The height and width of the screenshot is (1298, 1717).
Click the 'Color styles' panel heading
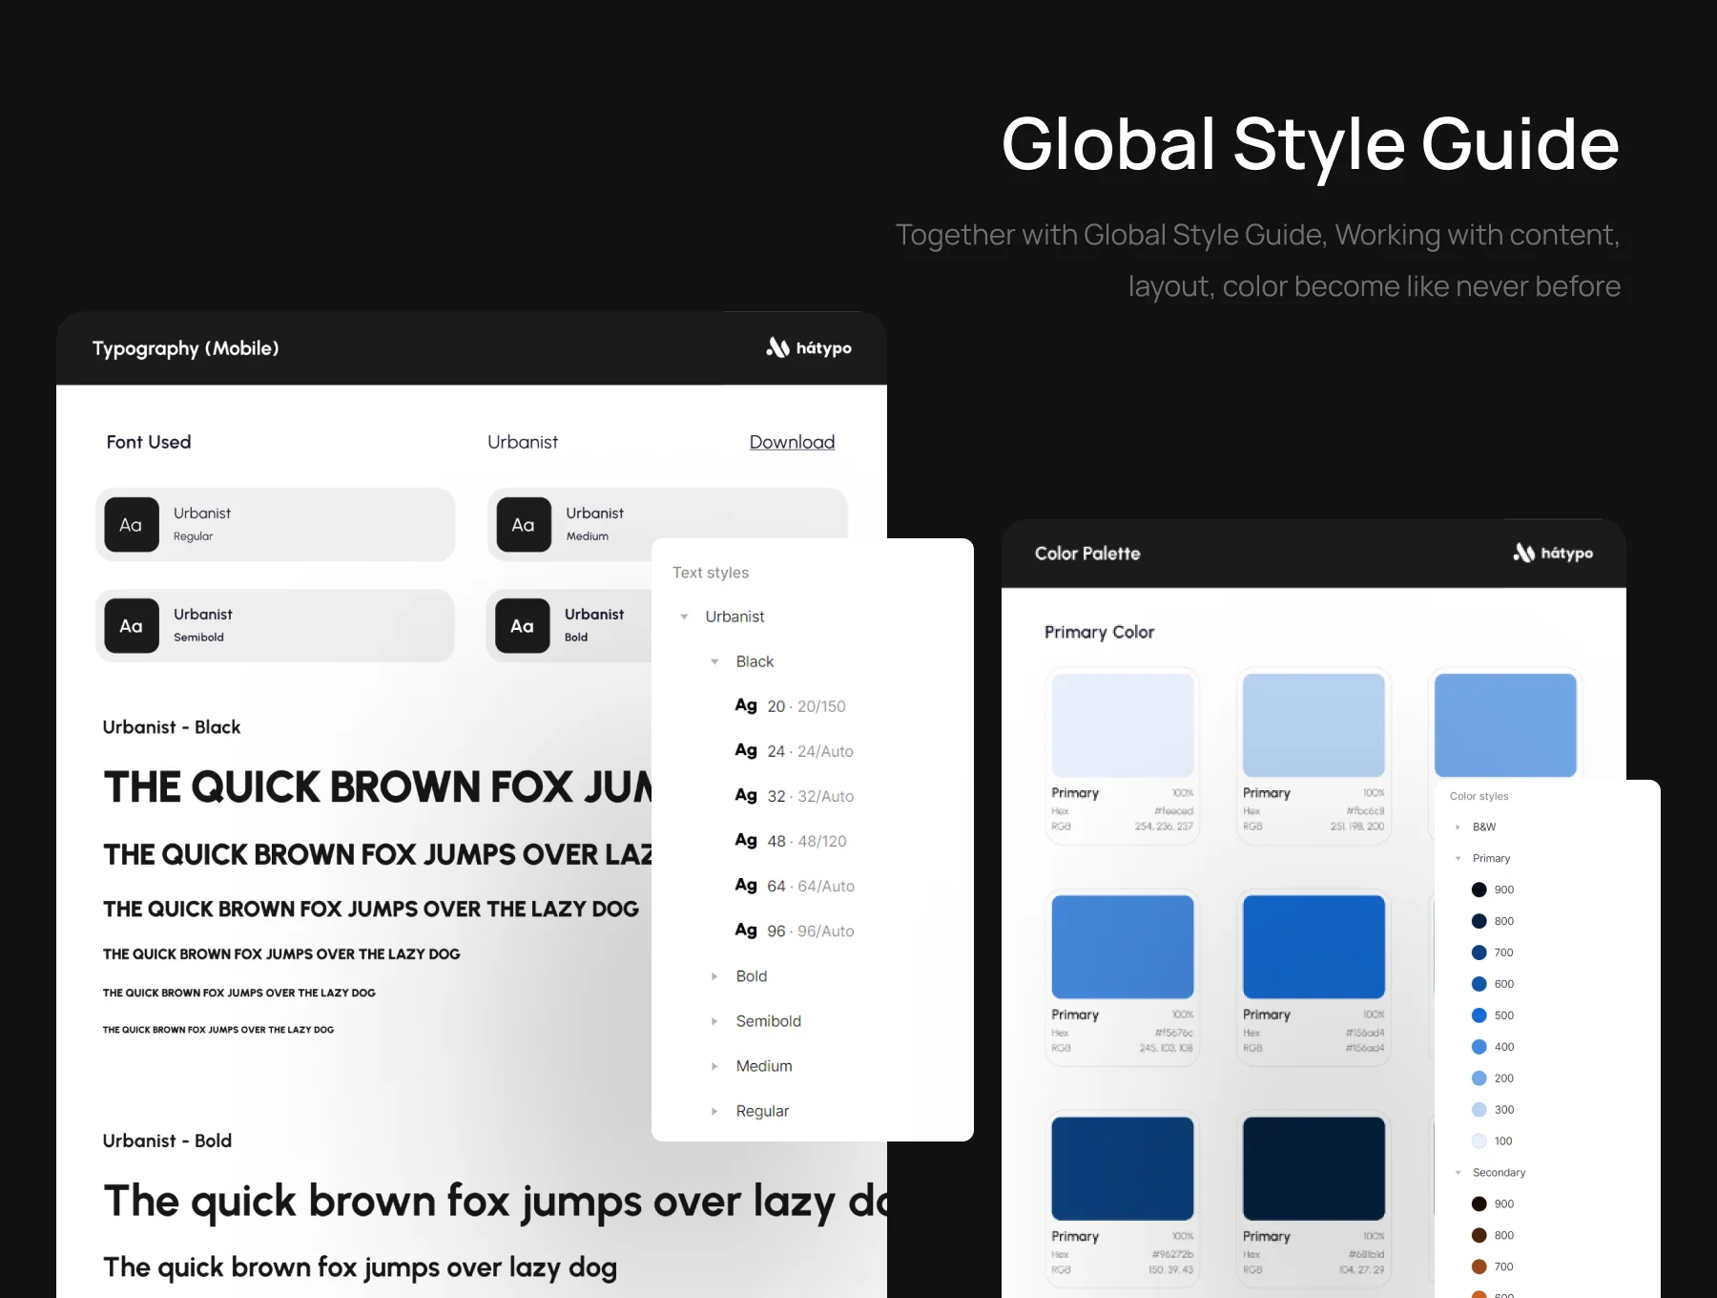pos(1479,796)
